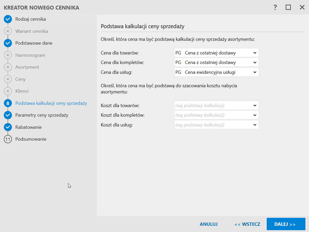Continue with the DALEJ button

[x=286, y=224]
